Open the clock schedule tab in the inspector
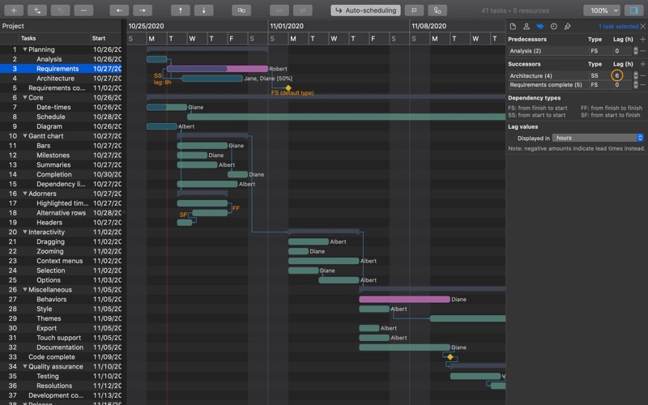Screen dimensions: 648x405 click(554, 27)
